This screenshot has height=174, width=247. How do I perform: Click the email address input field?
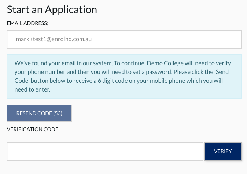(x=124, y=39)
